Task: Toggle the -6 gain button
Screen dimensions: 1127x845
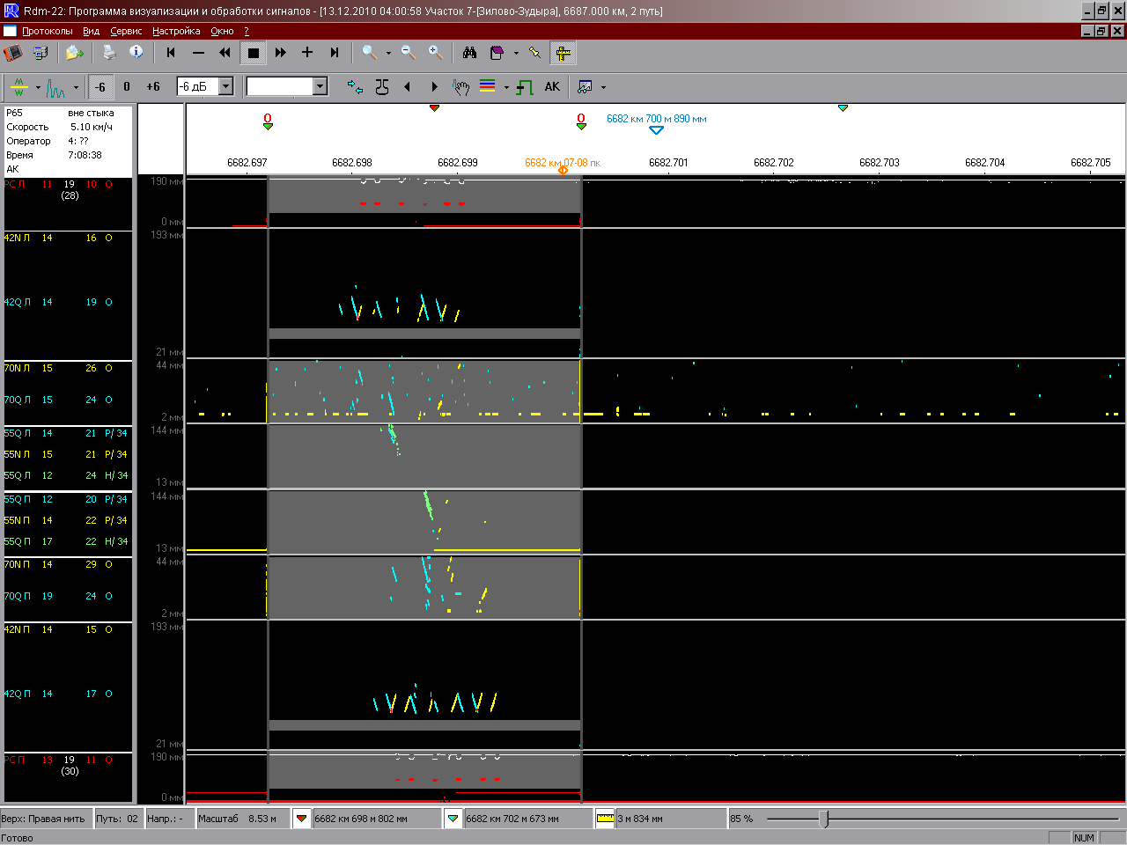Action: point(100,87)
